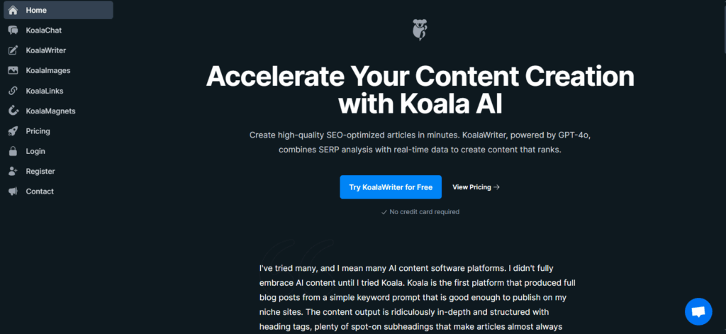Viewport: 726px width, 334px height.
Task: Click the testimonial paragraph text
Action: pos(411,298)
